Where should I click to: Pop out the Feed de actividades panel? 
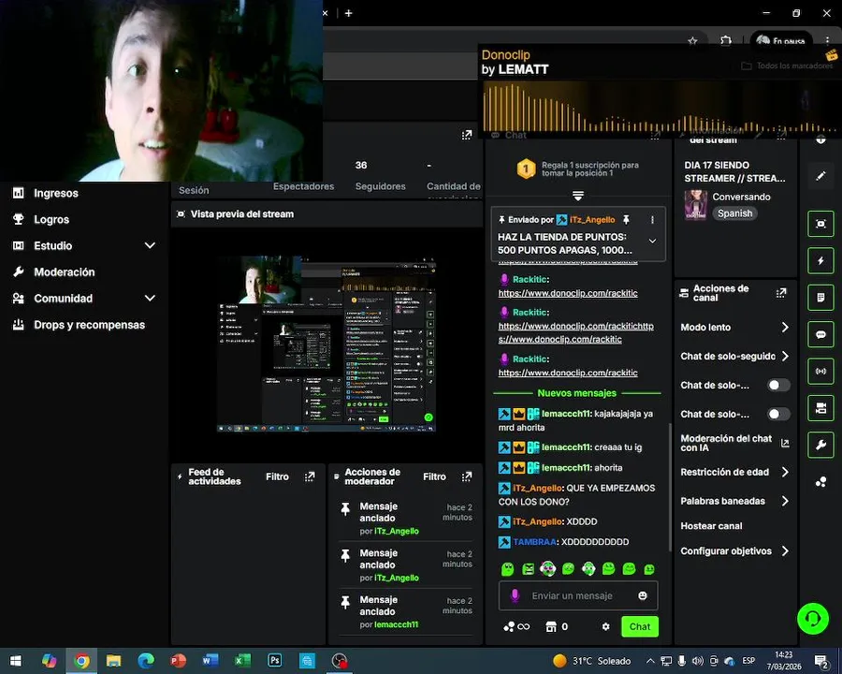(310, 476)
